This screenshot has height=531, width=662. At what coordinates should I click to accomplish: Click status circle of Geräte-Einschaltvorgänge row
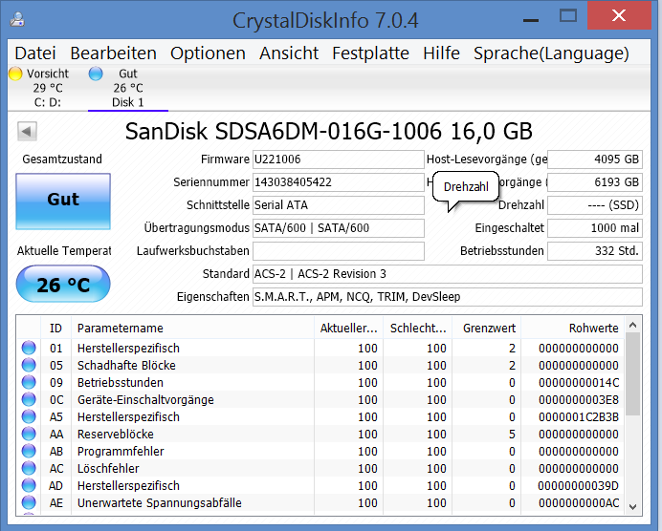pos(29,399)
